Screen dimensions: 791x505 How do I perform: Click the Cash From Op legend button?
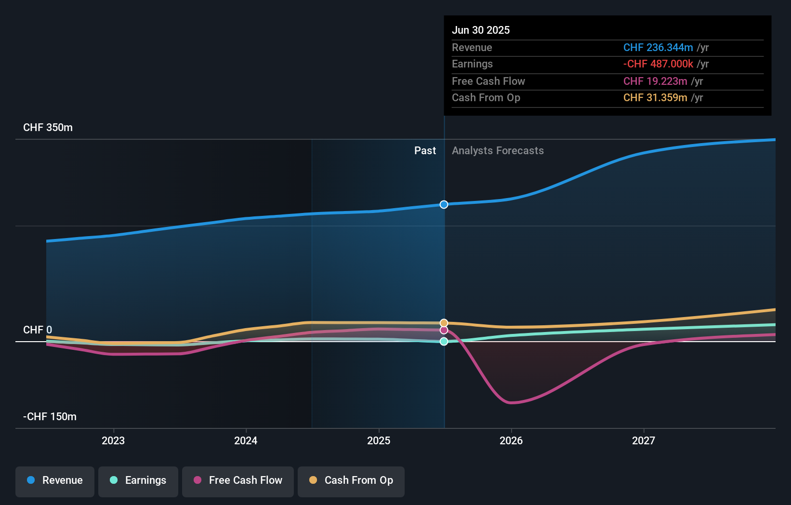tap(351, 481)
